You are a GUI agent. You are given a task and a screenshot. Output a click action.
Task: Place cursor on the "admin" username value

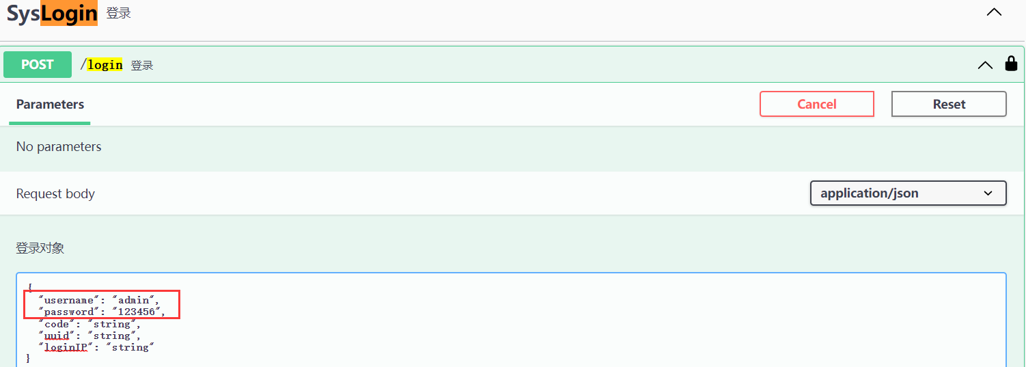pos(139,300)
